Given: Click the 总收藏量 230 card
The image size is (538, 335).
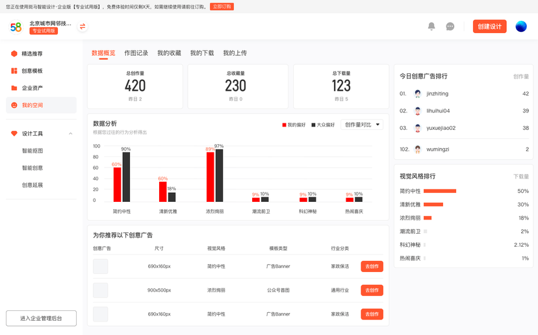Looking at the screenshot, I should 238,86.
